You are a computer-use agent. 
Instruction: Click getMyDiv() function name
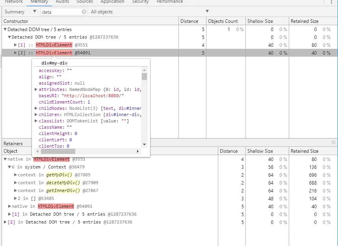(x=59, y=175)
